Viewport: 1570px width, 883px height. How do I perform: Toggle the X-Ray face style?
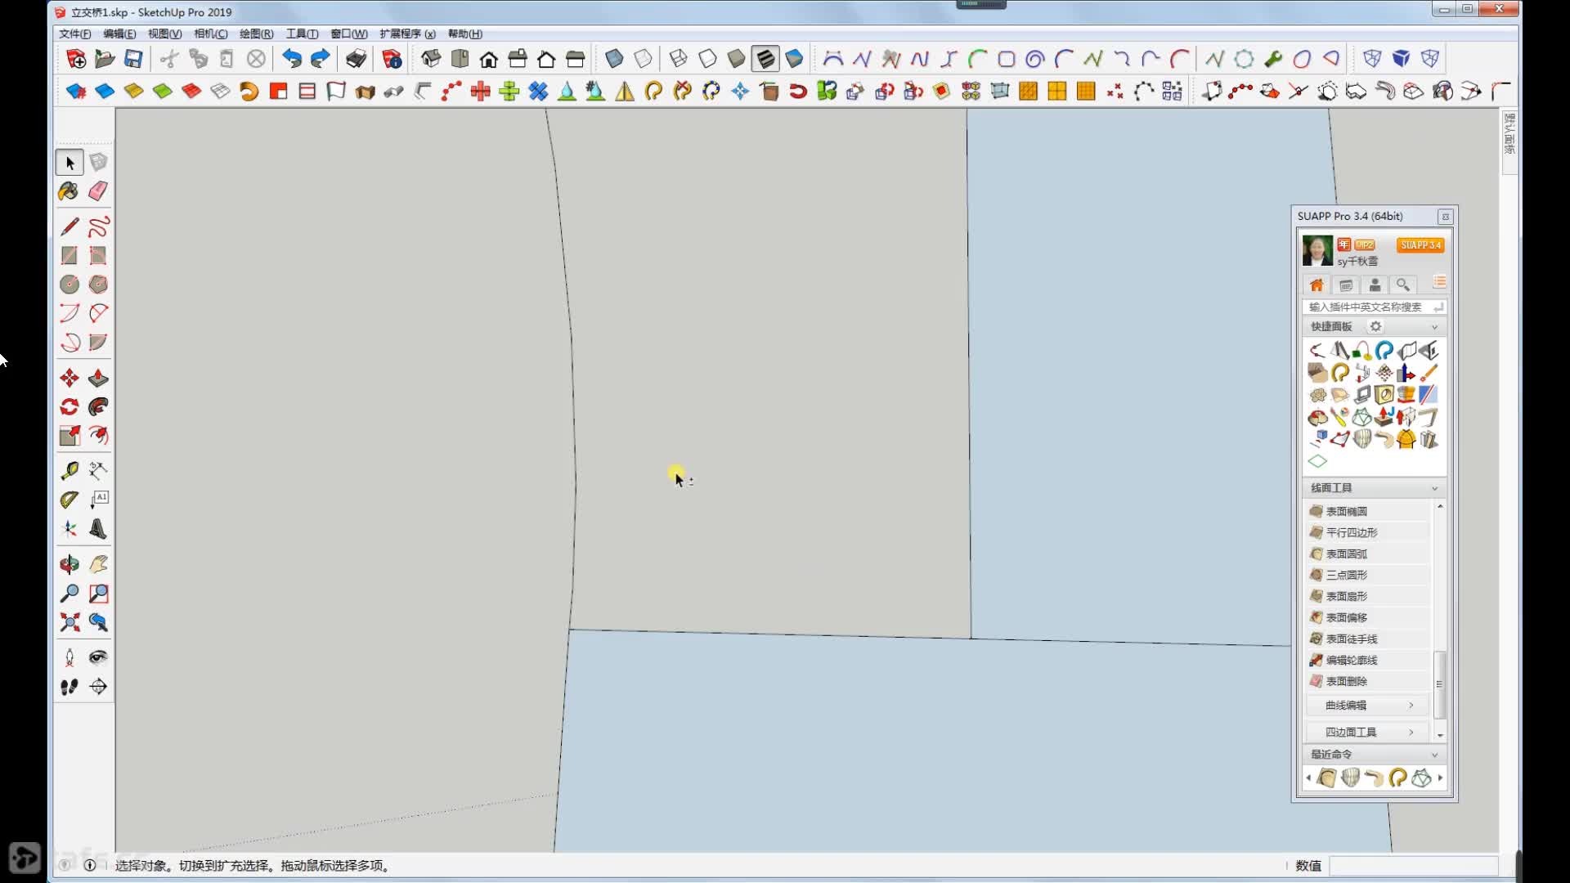613,59
